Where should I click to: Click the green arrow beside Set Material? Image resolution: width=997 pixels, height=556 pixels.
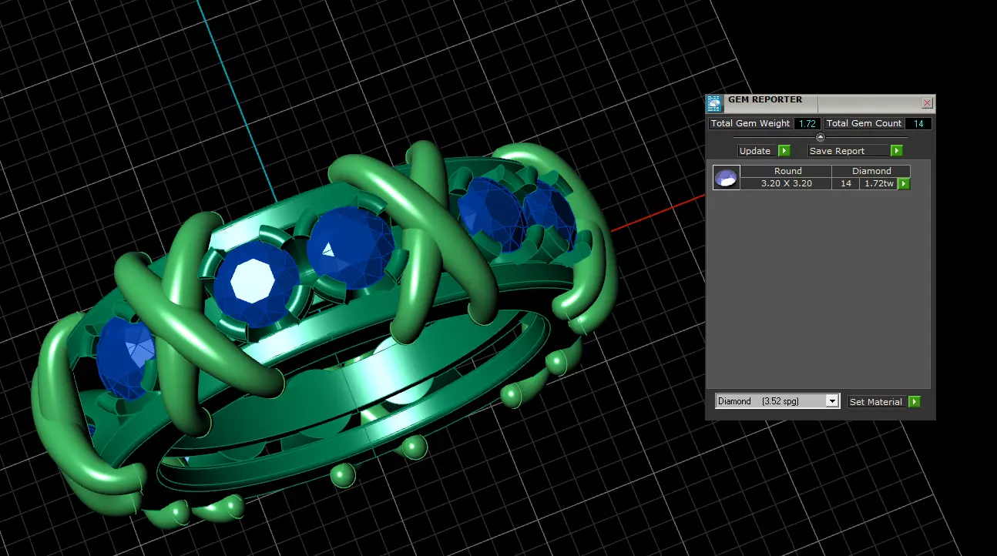(915, 401)
